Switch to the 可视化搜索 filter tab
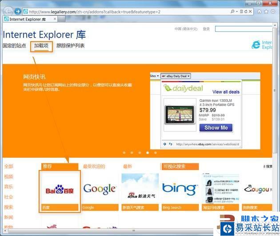The height and width of the screenshot is (236, 280). pos(180,166)
